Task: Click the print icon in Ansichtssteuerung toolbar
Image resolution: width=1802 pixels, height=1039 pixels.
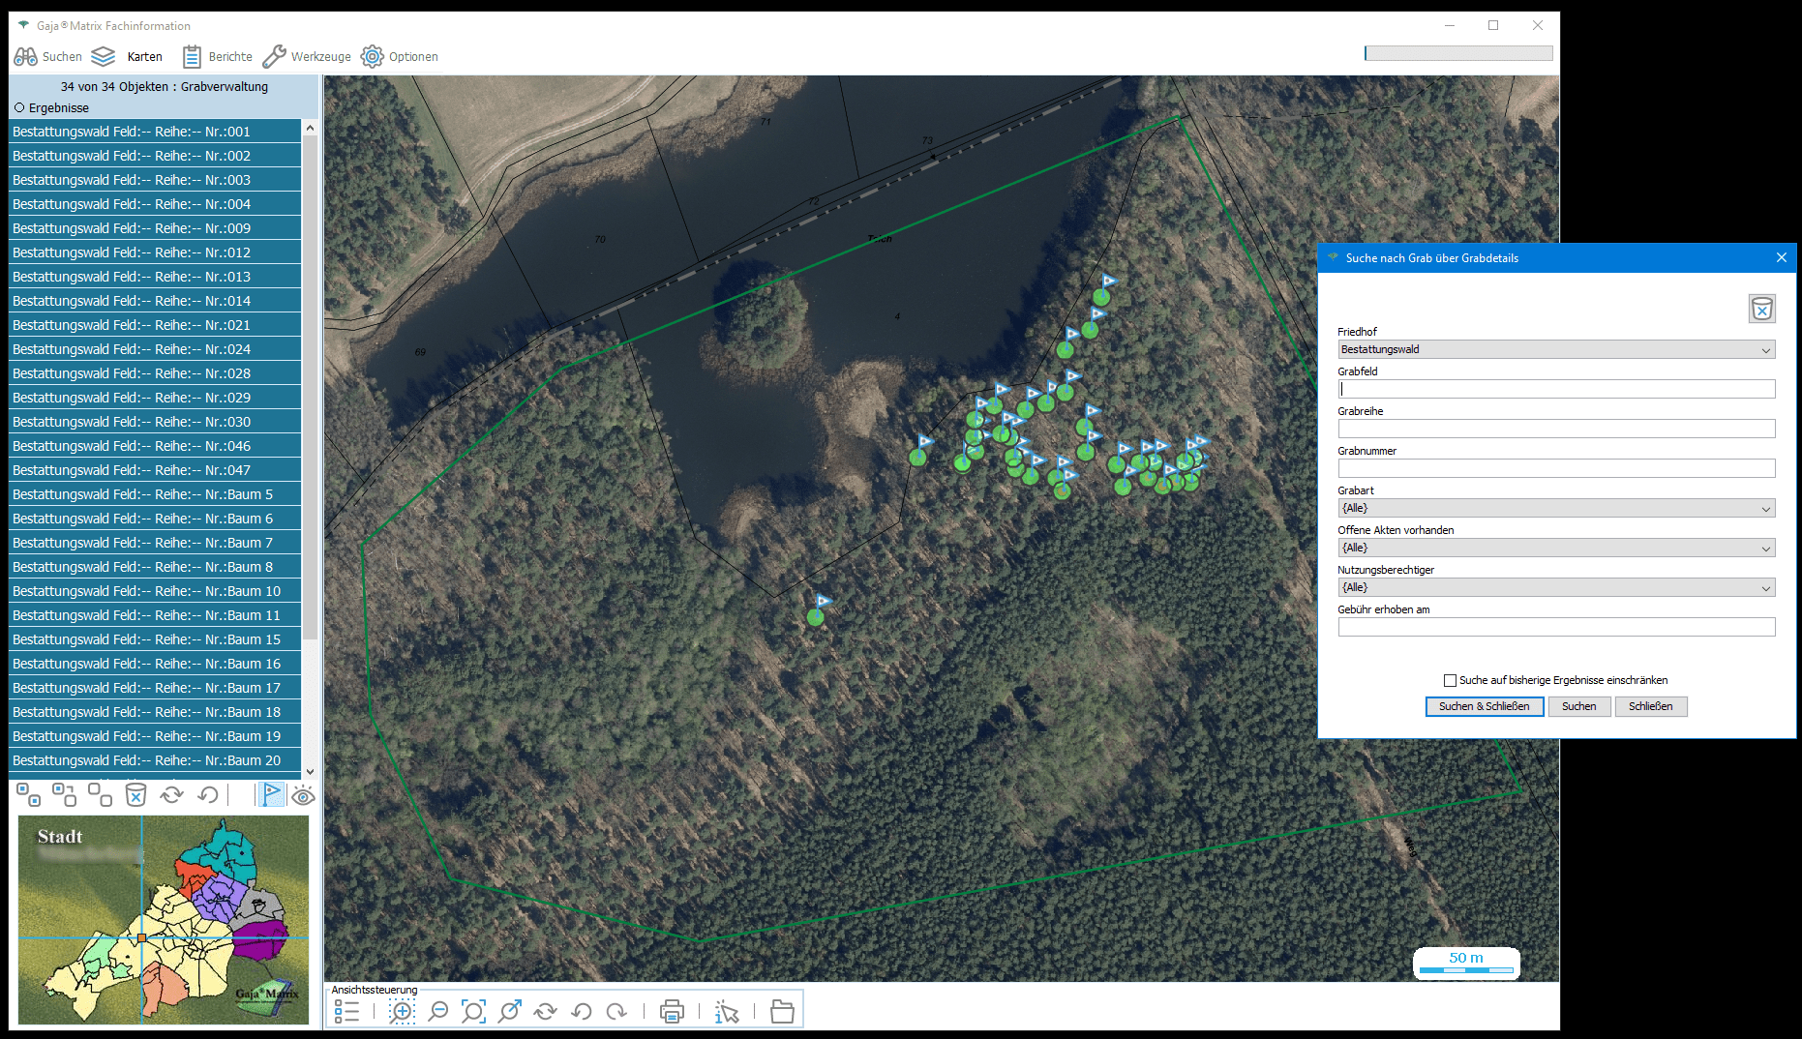Action: [672, 1012]
